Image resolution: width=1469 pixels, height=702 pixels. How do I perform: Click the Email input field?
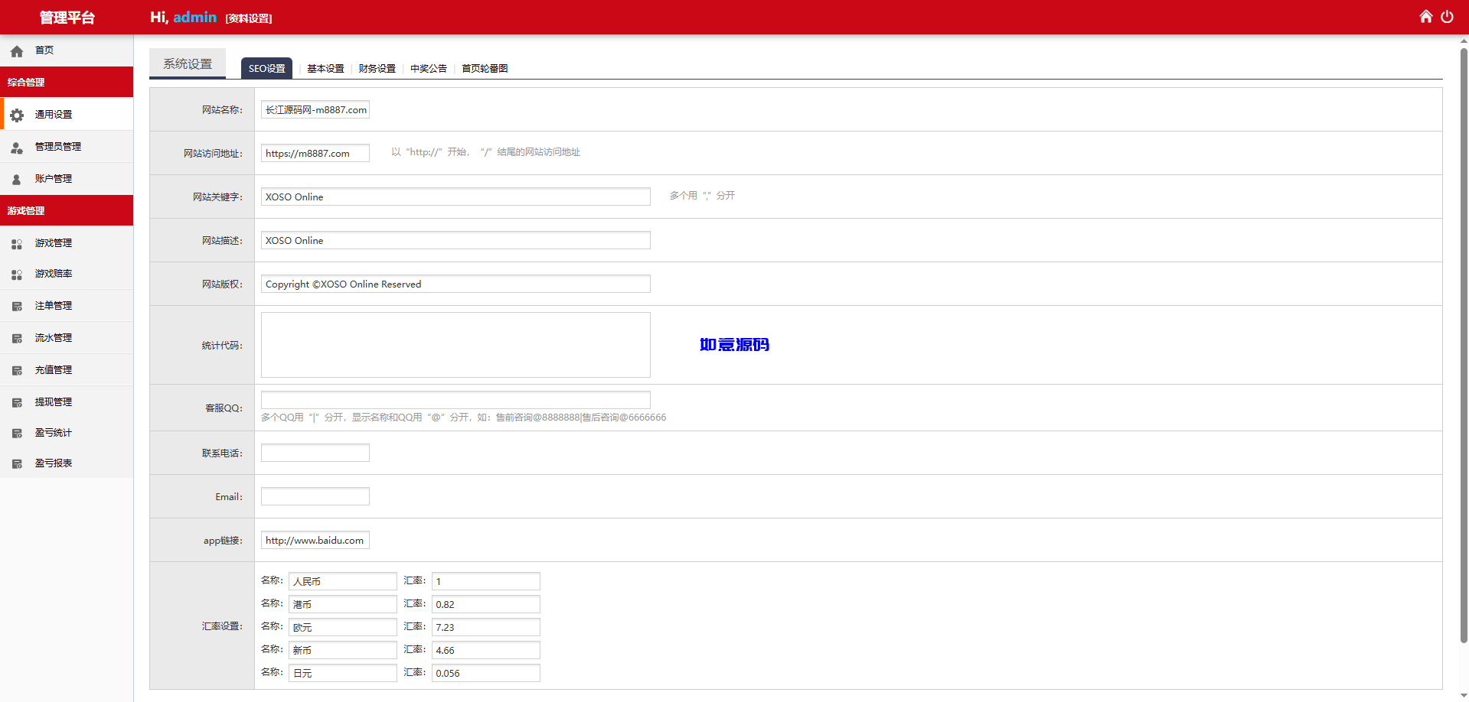(315, 496)
